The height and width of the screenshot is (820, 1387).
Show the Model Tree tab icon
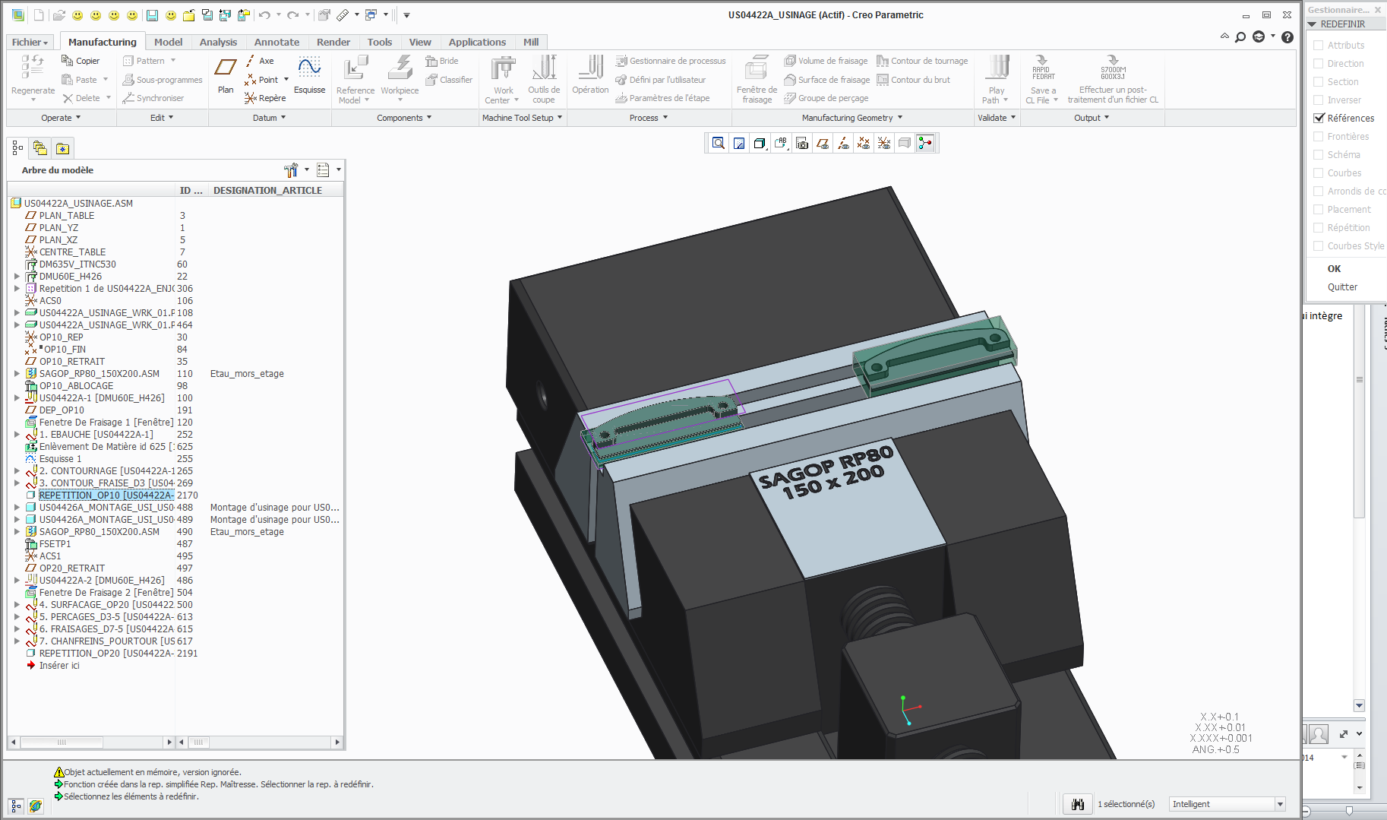coord(17,148)
